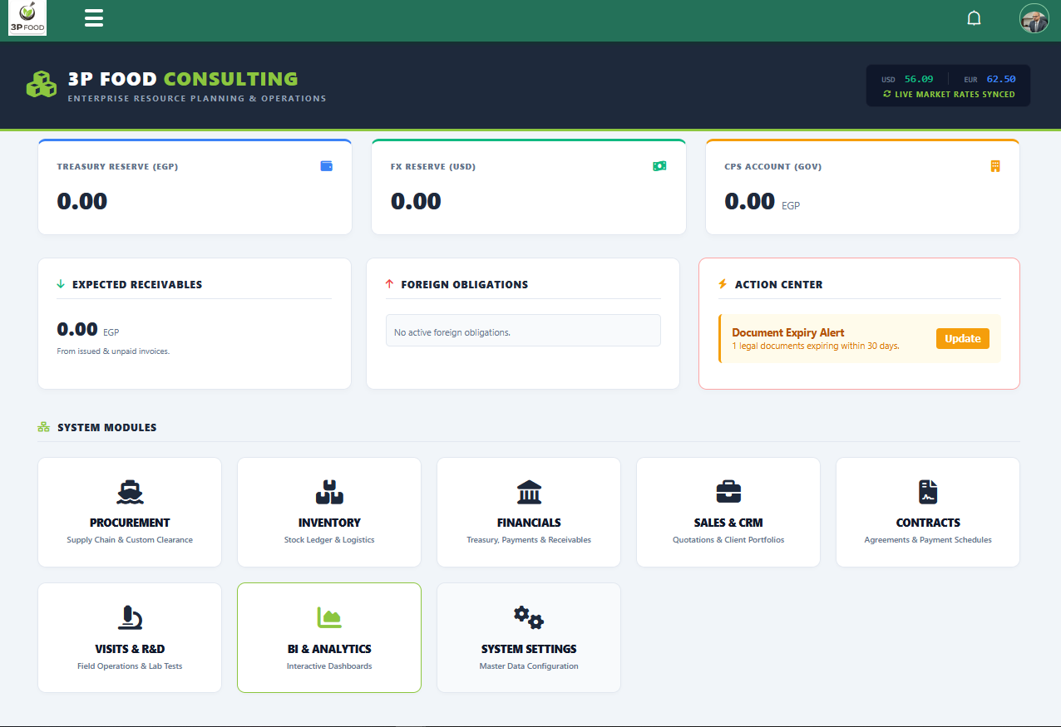Open the BI & Analytics module card
1061x727 pixels.
329,637
